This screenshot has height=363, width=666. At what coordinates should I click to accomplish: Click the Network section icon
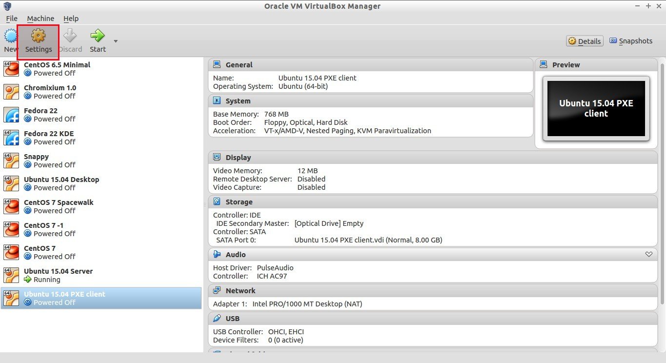coord(216,290)
